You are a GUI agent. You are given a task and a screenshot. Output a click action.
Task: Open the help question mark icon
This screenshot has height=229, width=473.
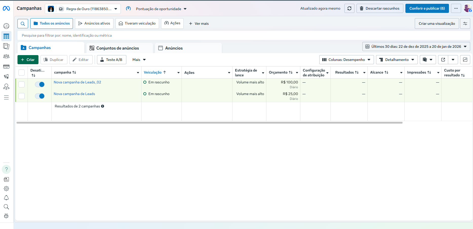(x=6, y=169)
